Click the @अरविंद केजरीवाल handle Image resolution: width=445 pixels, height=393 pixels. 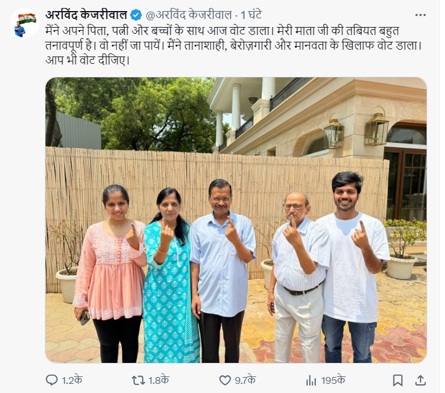pyautogui.click(x=189, y=15)
